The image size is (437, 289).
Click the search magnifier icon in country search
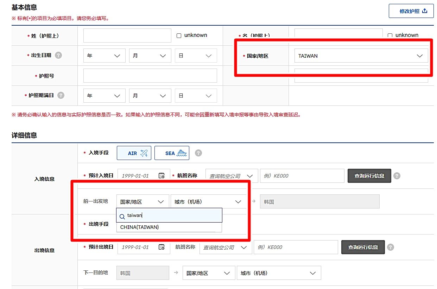[122, 216]
